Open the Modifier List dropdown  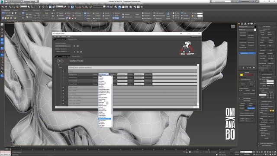[x=247, y=30]
